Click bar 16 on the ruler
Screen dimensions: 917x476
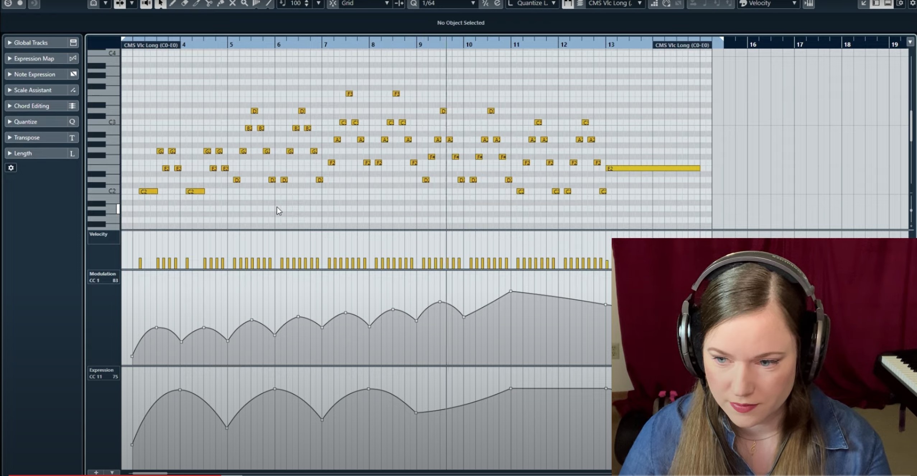[753, 44]
